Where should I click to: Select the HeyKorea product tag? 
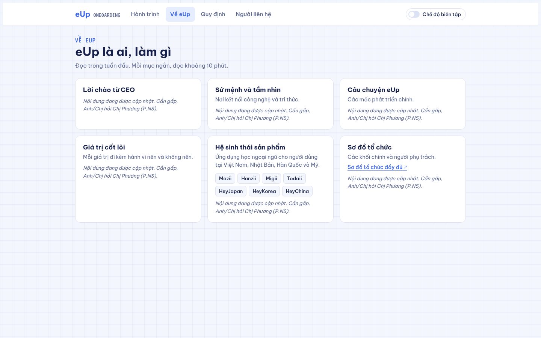[x=264, y=191]
